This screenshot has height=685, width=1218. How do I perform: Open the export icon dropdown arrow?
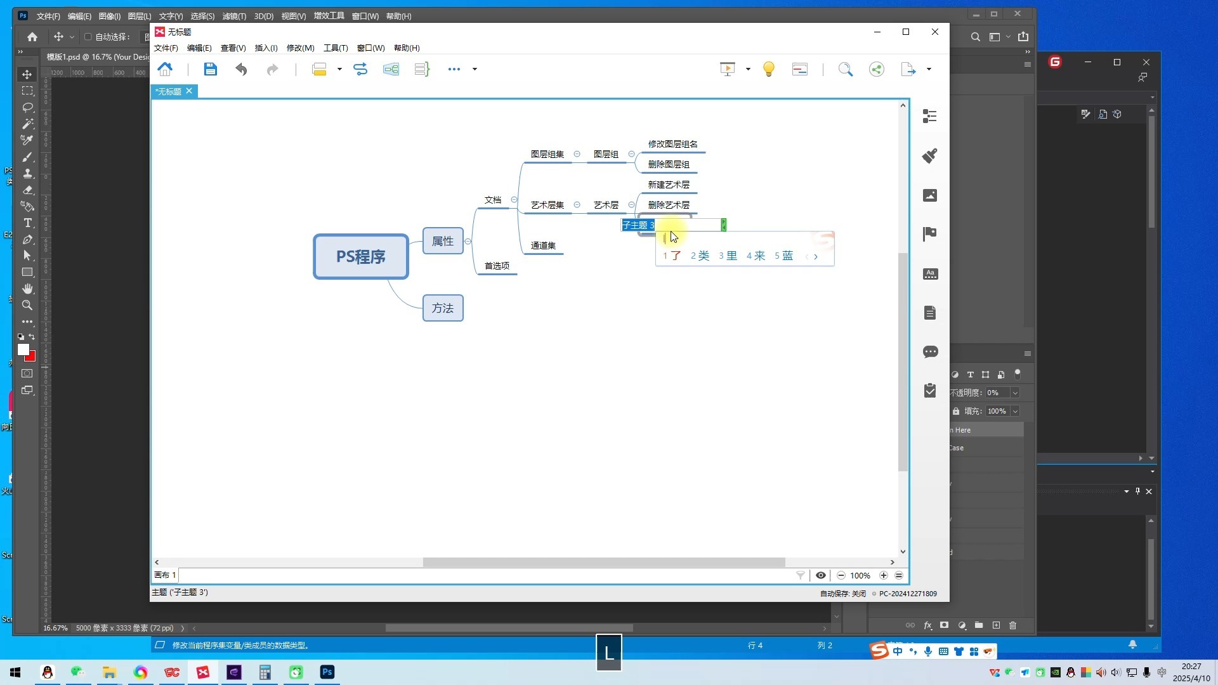tap(929, 69)
